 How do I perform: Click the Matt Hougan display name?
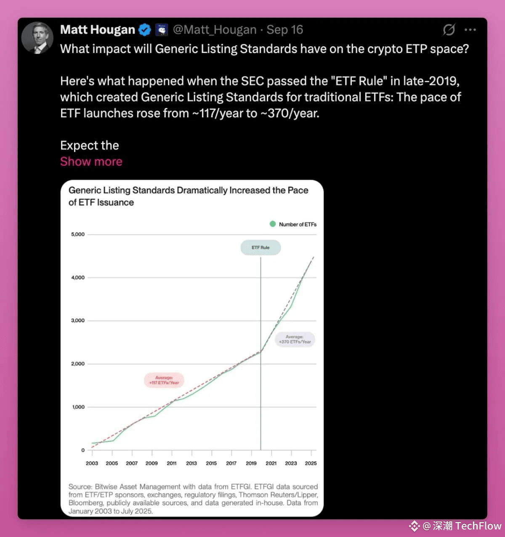pyautogui.click(x=98, y=30)
